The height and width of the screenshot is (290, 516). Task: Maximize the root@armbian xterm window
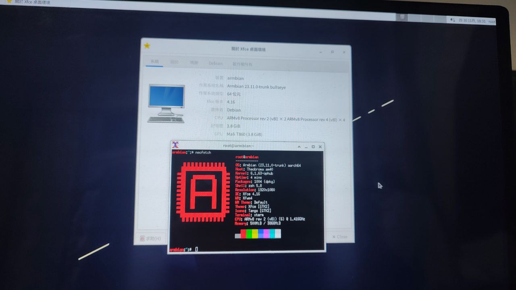(x=313, y=147)
